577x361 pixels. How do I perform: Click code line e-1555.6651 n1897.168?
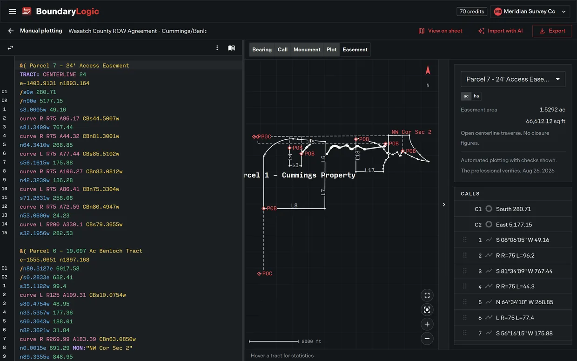[54, 259]
